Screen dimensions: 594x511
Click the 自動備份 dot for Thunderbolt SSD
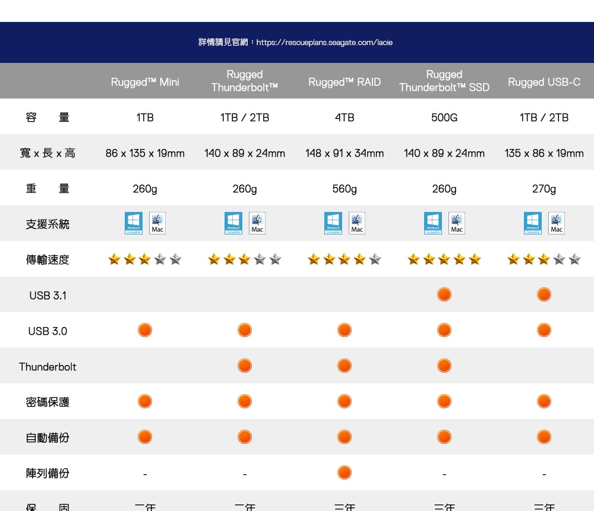coord(444,437)
